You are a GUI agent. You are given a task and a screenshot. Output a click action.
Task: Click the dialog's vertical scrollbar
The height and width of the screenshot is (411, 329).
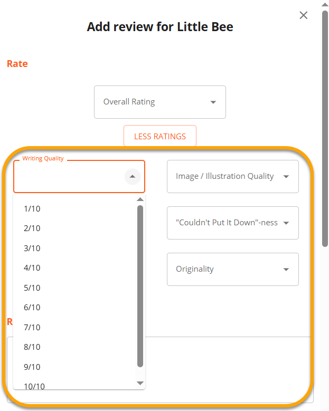coord(325,127)
